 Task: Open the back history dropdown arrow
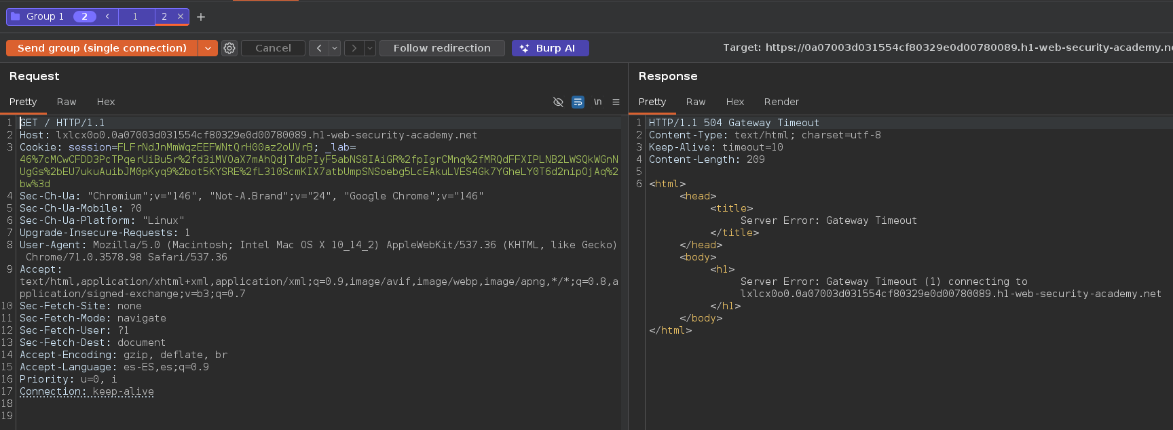pos(335,48)
